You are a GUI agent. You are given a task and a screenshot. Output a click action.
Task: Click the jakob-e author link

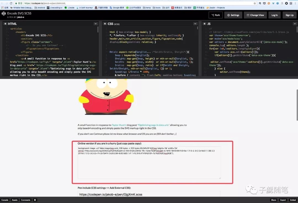click(20, 17)
